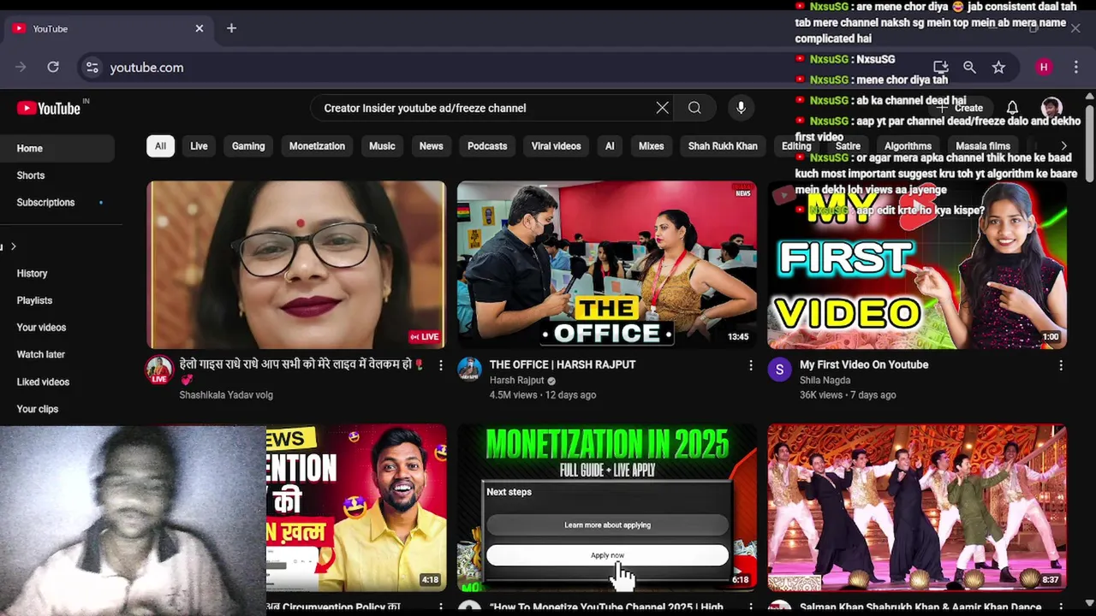Select the Gaming filter chip
The image size is (1096, 616).
click(248, 146)
